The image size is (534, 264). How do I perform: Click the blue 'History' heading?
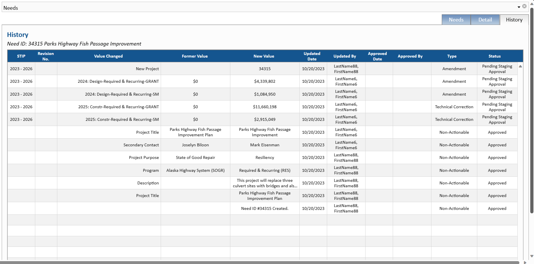pyautogui.click(x=18, y=35)
